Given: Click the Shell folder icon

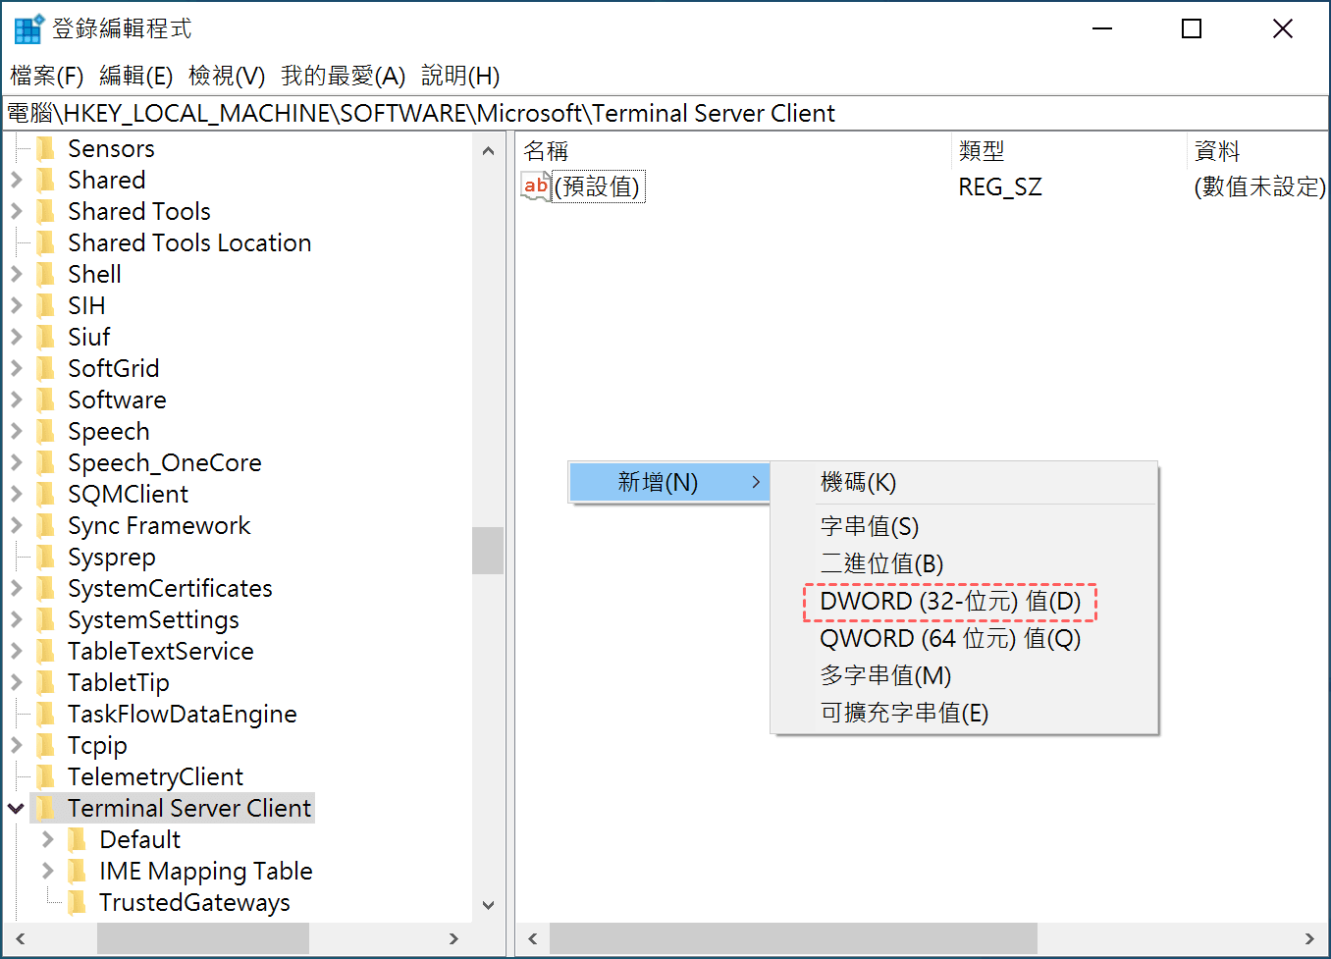Looking at the screenshot, I should (45, 275).
